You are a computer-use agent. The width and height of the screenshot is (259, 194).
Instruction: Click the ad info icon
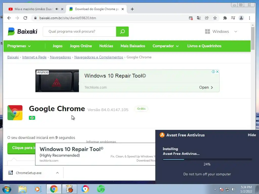(x=213, y=71)
